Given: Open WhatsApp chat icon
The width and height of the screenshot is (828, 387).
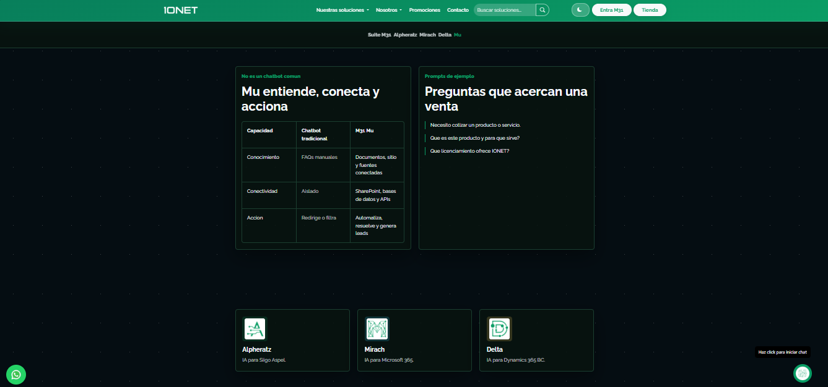Looking at the screenshot, I should (16, 374).
